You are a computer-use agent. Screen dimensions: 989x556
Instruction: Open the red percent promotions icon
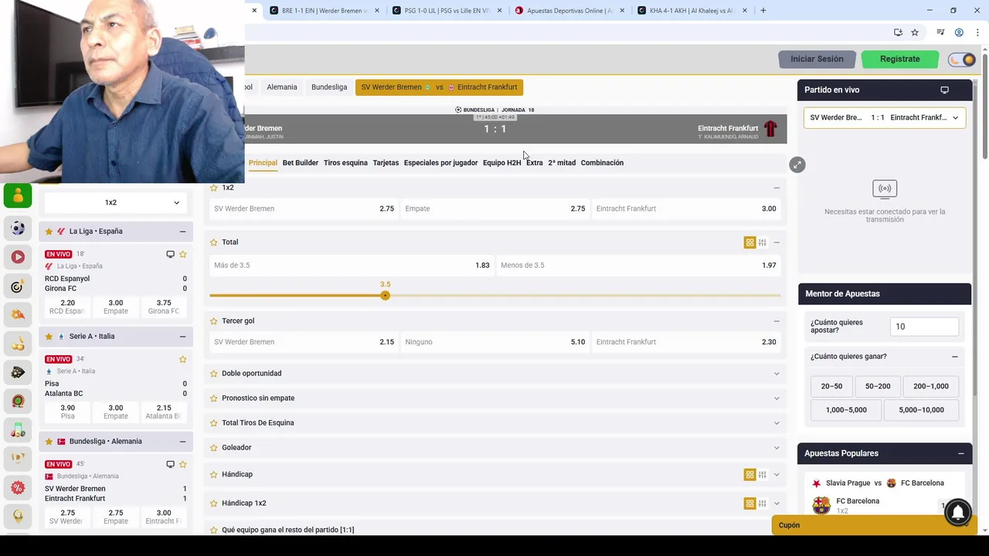pyautogui.click(x=18, y=487)
